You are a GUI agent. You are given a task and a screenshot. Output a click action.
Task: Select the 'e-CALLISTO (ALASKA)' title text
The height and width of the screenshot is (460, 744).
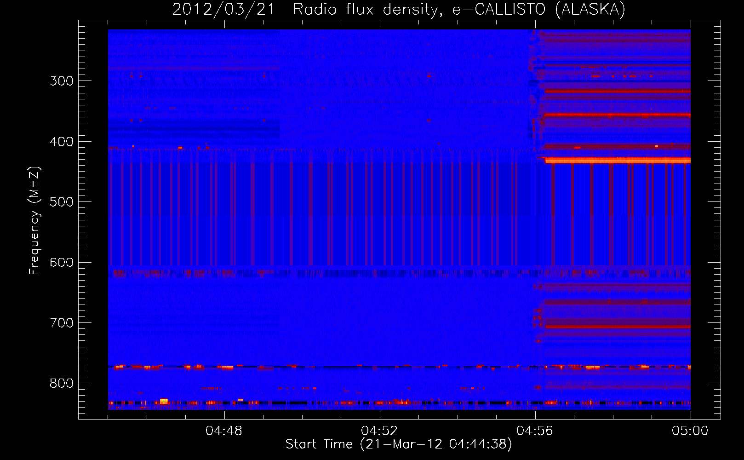coord(538,10)
